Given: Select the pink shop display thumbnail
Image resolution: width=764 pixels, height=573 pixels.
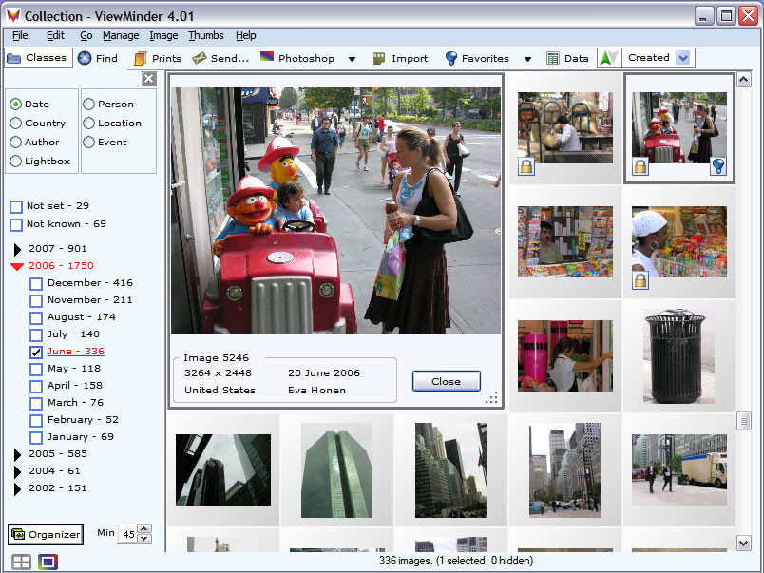Looking at the screenshot, I should coord(565,355).
